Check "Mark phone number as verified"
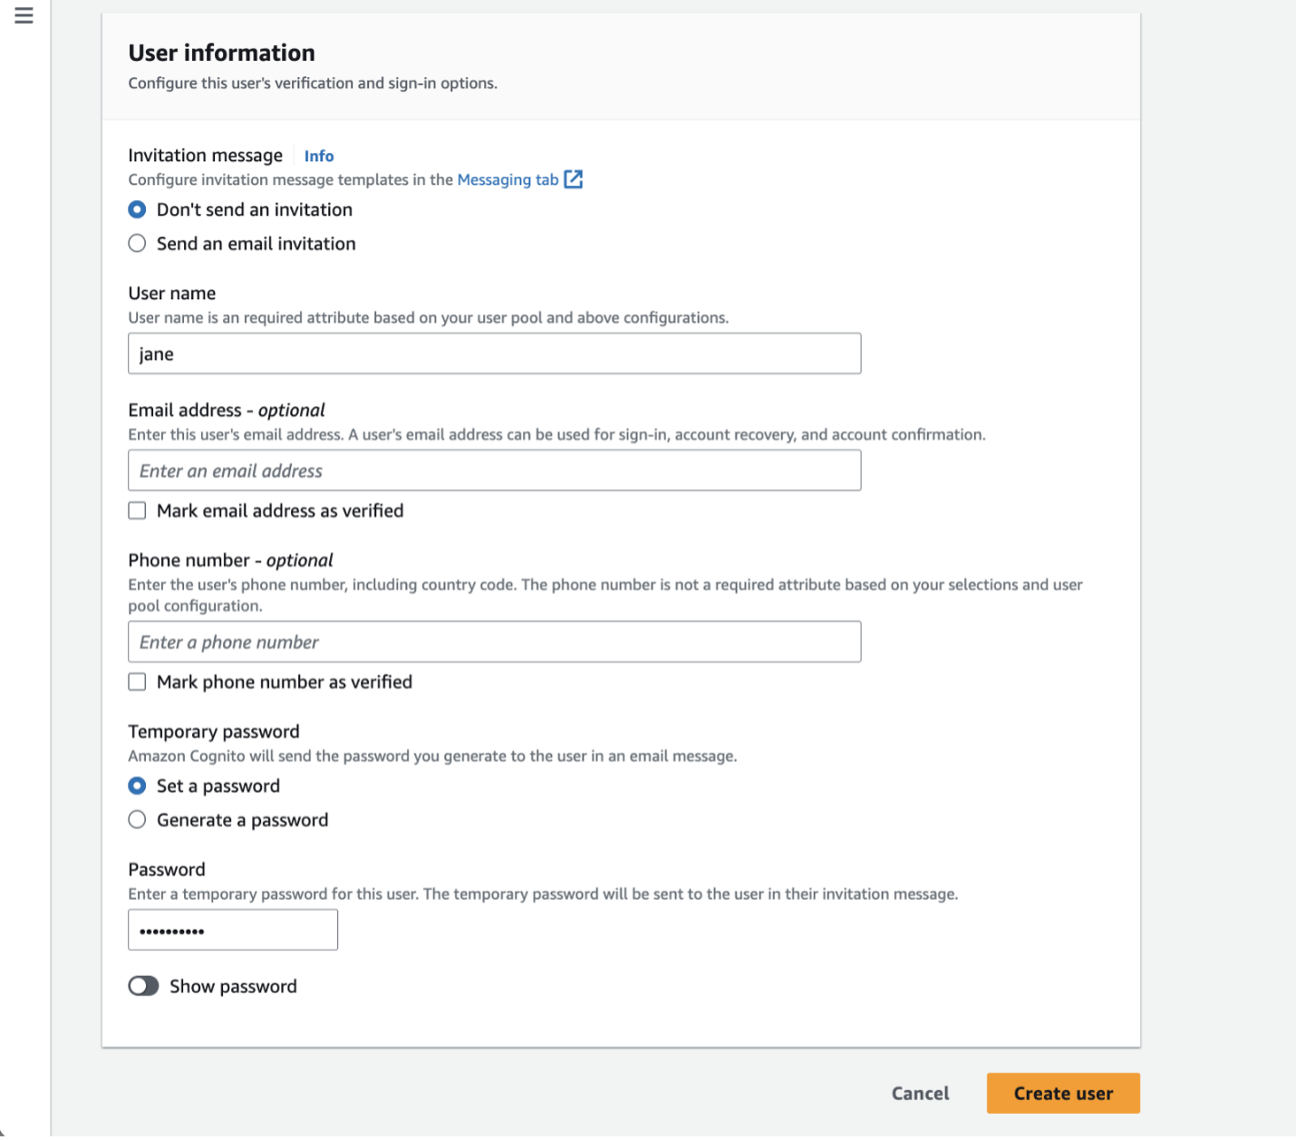The width and height of the screenshot is (1296, 1140). pos(137,681)
